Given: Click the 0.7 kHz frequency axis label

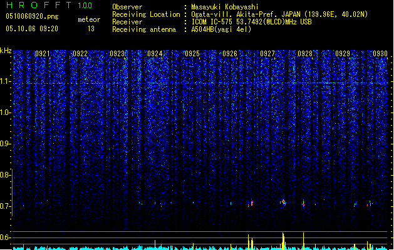Looking at the screenshot, I should point(5,206).
